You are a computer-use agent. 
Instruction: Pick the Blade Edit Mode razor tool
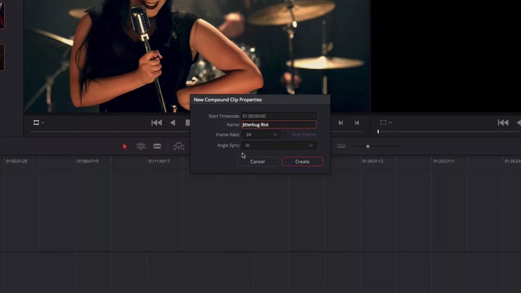click(x=157, y=146)
